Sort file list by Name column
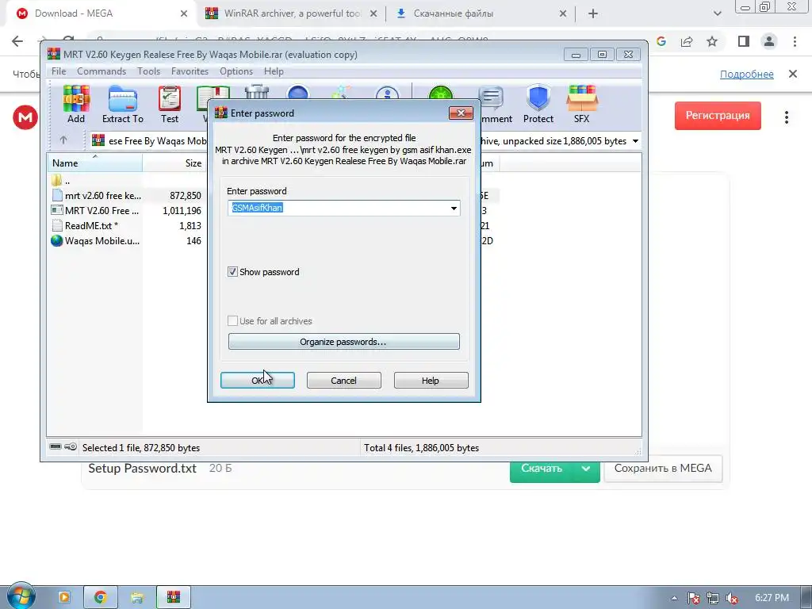This screenshot has width=812, height=609. pyautogui.click(x=95, y=163)
